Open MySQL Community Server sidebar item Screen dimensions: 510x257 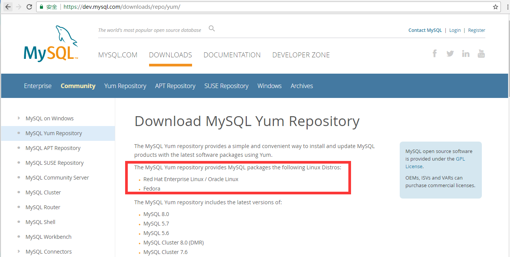pos(57,178)
